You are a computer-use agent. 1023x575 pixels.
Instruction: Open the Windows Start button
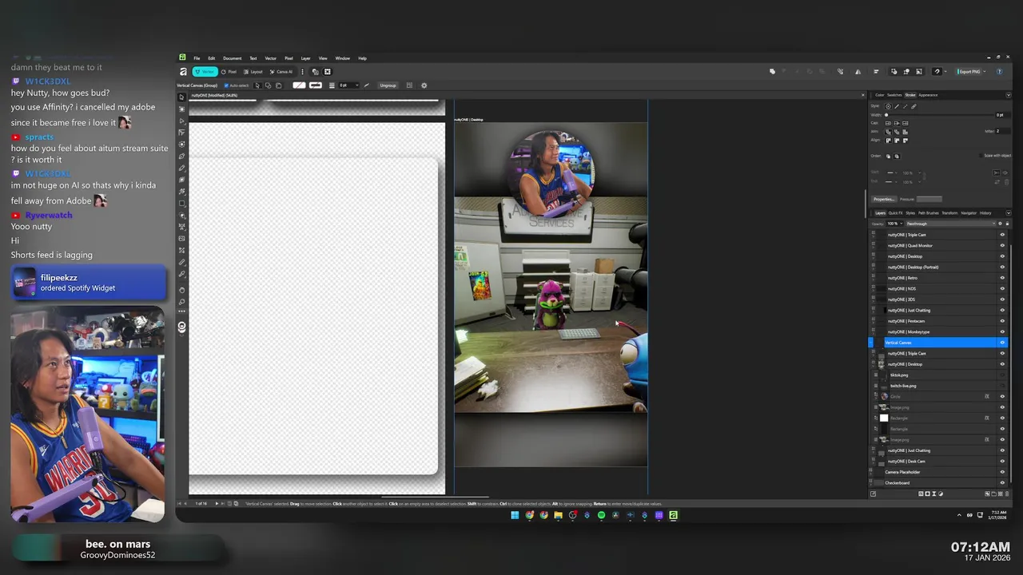[x=515, y=515]
